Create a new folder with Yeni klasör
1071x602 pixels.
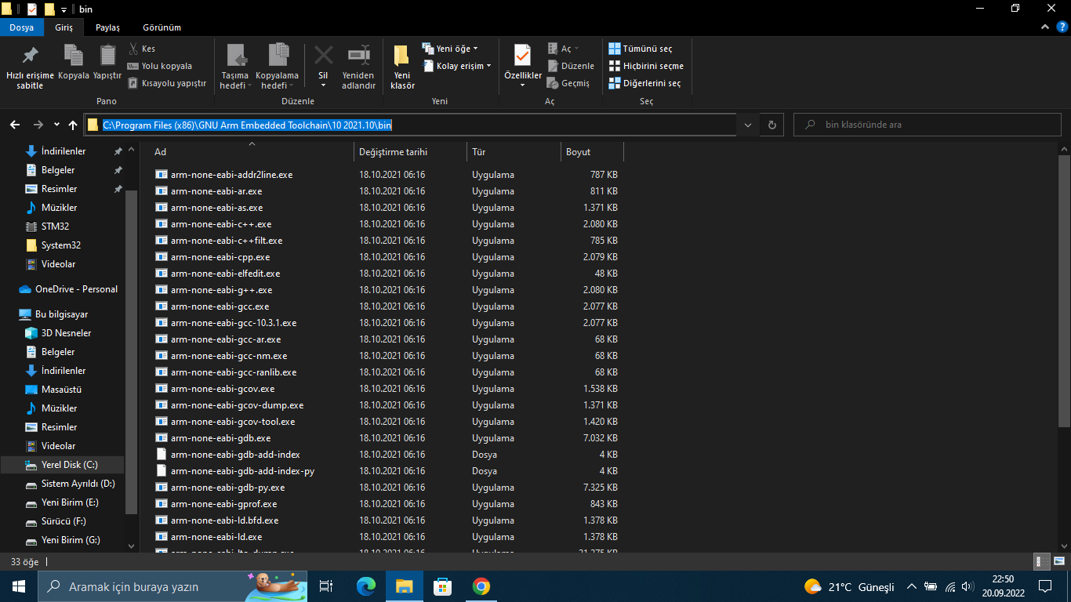click(x=402, y=66)
